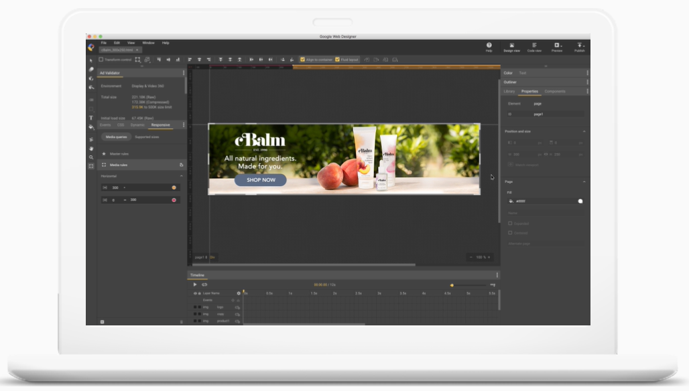Open Timeline panel options menu
Image resolution: width=689 pixels, height=391 pixels.
click(x=497, y=275)
